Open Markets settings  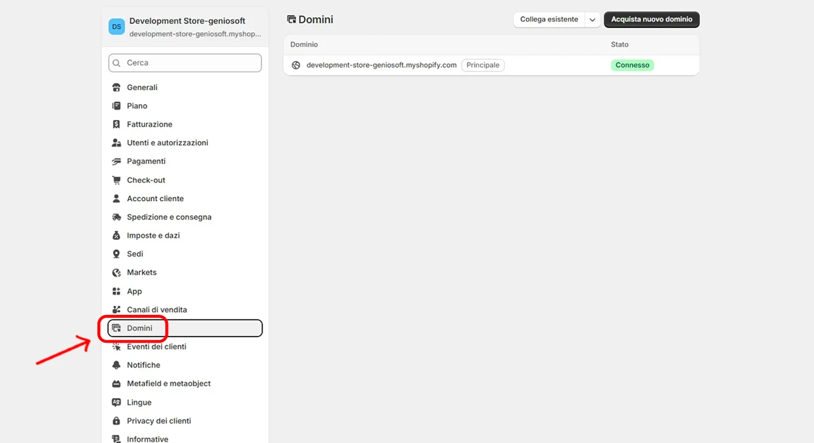[141, 272]
